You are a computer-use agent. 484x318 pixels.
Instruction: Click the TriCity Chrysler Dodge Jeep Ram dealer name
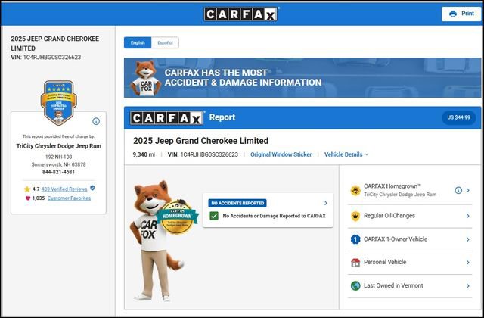point(59,146)
